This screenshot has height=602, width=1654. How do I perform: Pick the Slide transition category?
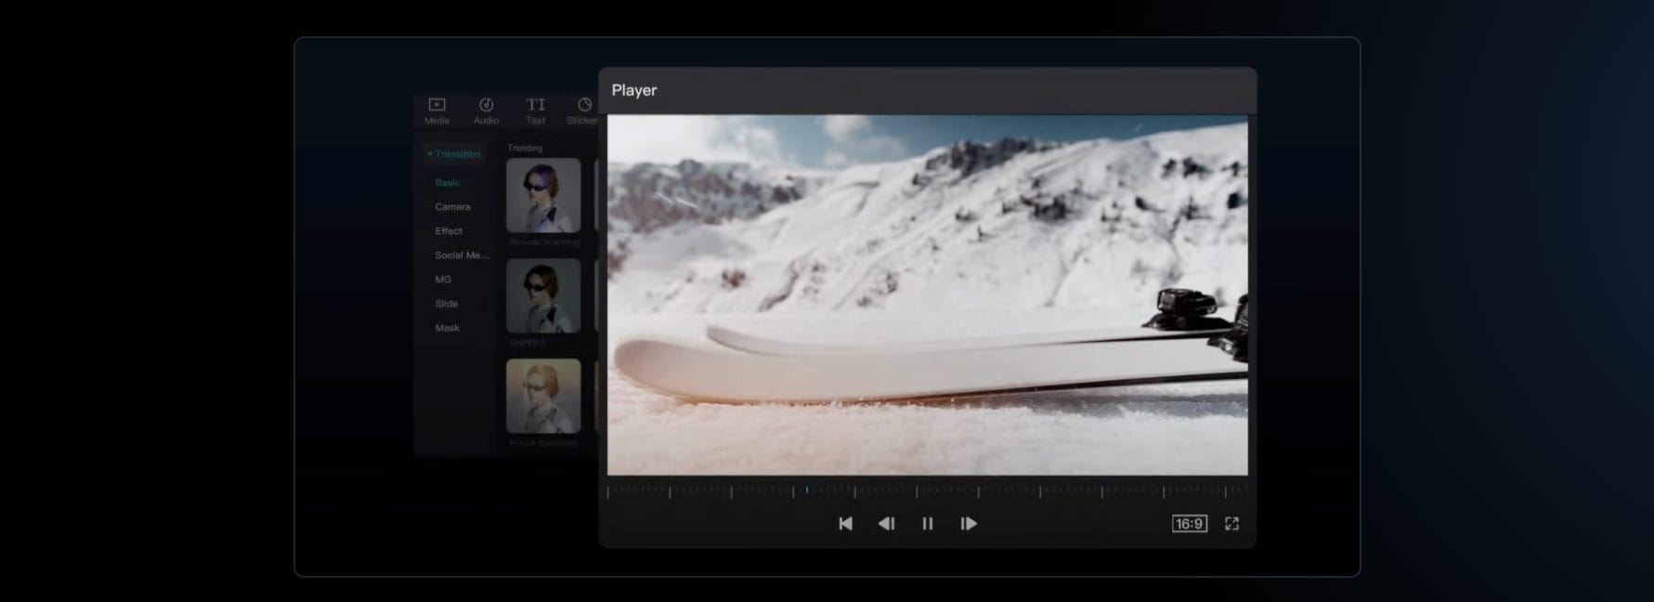point(446,304)
